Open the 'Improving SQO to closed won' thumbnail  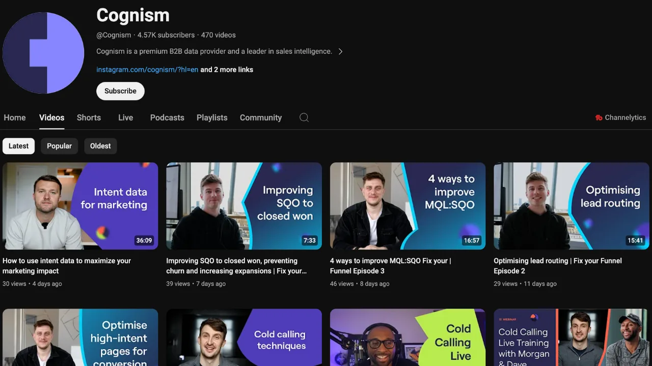pos(244,206)
